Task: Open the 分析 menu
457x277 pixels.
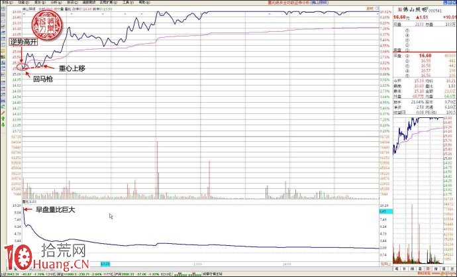Action: (x=56, y=3)
